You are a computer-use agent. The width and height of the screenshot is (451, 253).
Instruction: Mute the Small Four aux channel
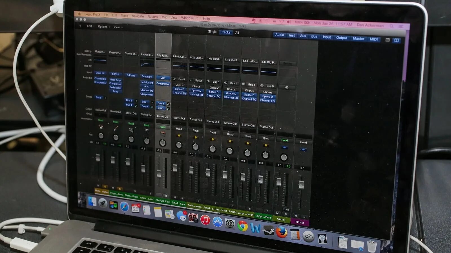click(175, 197)
